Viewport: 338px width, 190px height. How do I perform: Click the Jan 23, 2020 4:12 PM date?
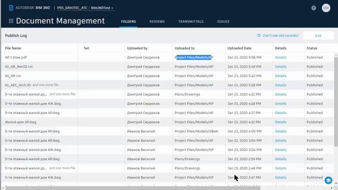[x=244, y=122]
